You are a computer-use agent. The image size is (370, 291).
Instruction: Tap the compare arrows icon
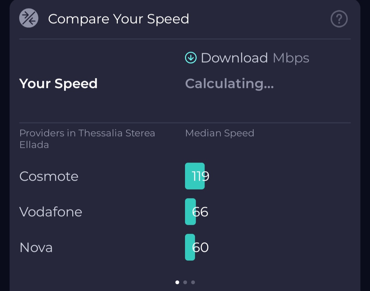click(29, 18)
